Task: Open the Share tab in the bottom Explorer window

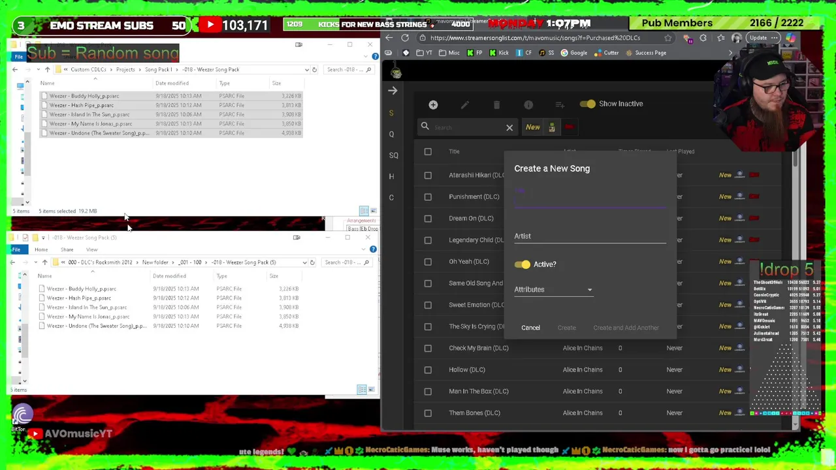Action: click(x=67, y=249)
